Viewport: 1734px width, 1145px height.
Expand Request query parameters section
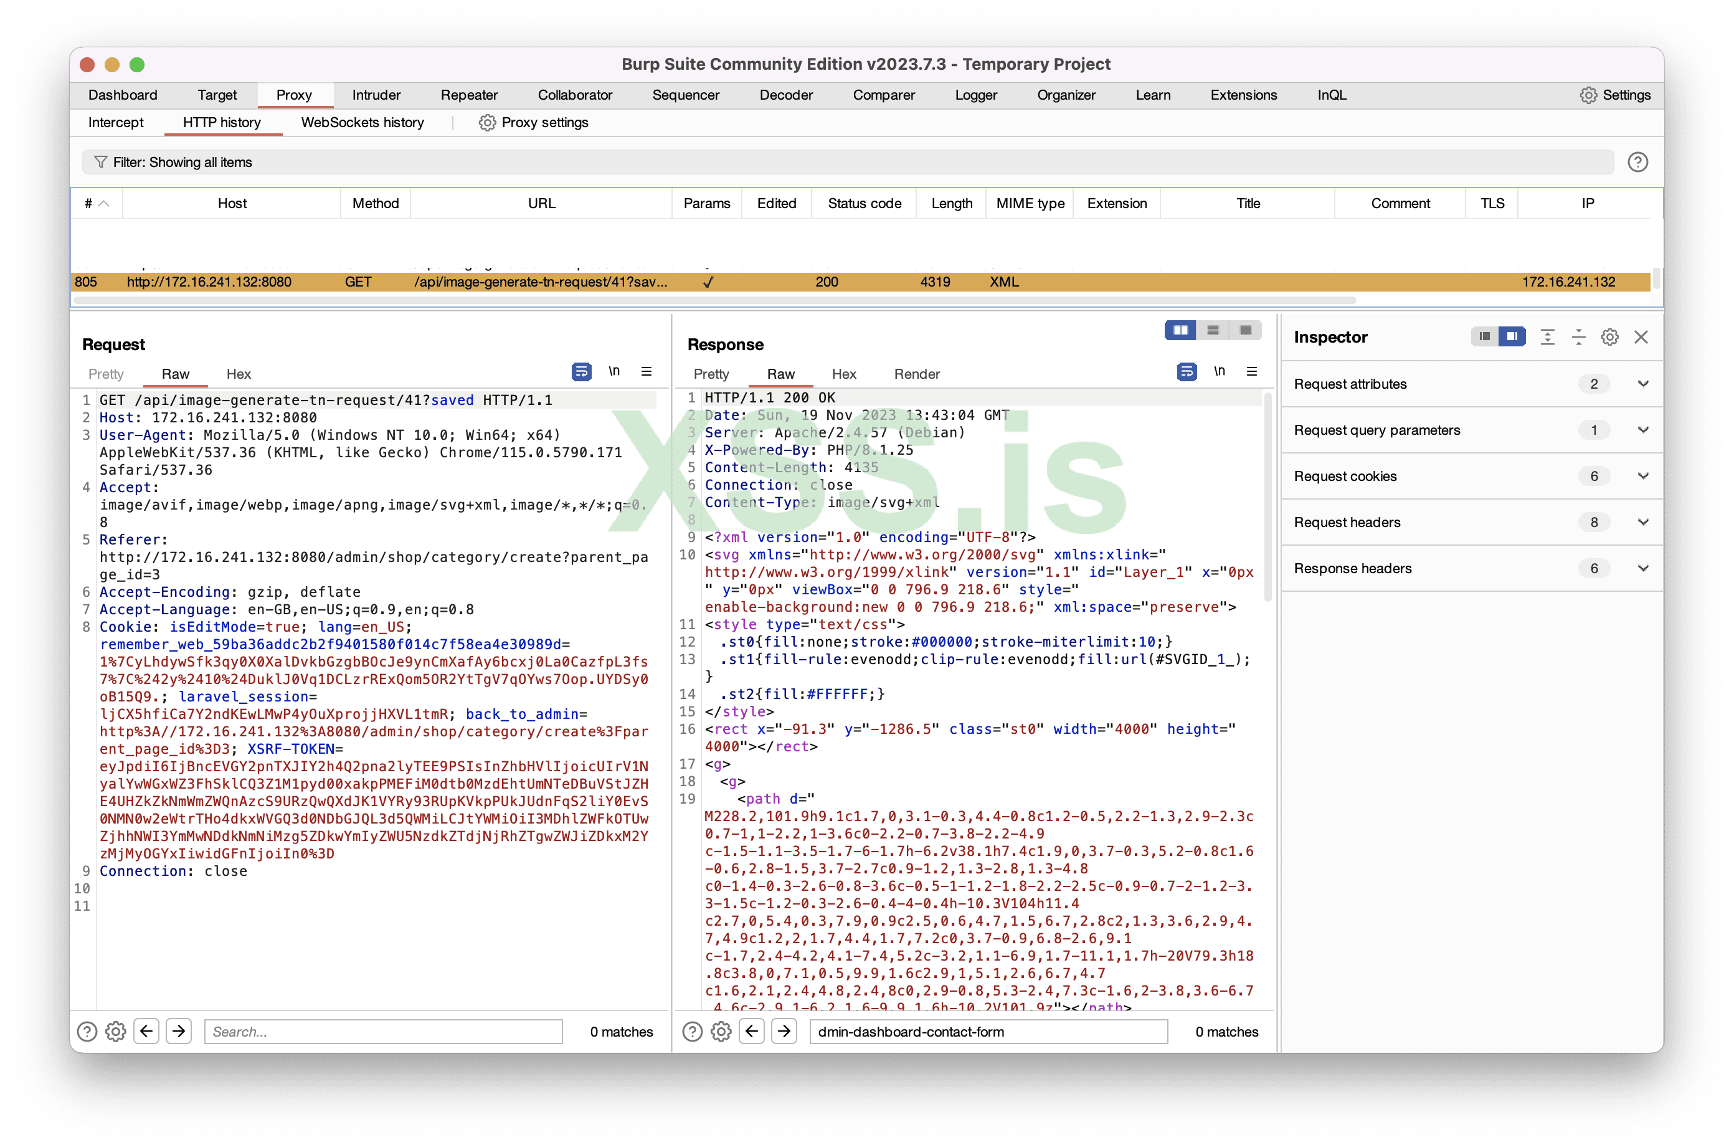point(1642,430)
